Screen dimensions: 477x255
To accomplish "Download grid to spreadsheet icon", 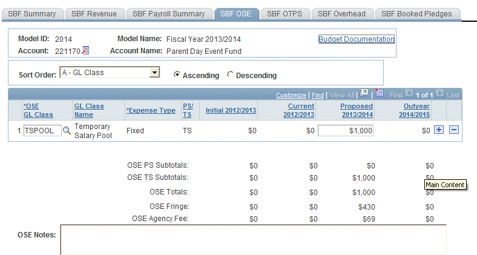I will (x=380, y=94).
